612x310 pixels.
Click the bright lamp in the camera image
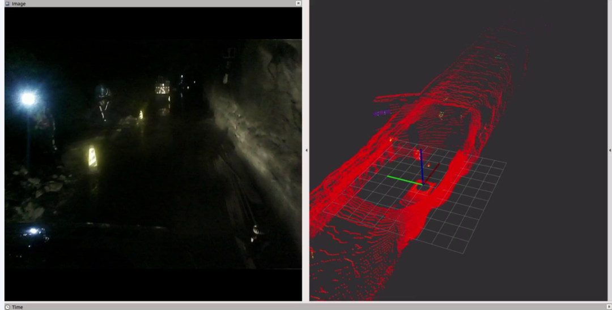pyautogui.click(x=28, y=99)
